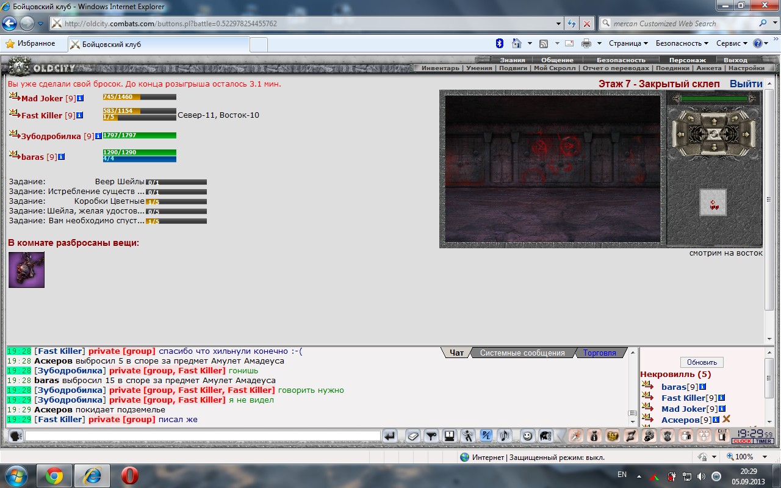
Task: Switch to Торговля tab
Action: click(x=600, y=353)
